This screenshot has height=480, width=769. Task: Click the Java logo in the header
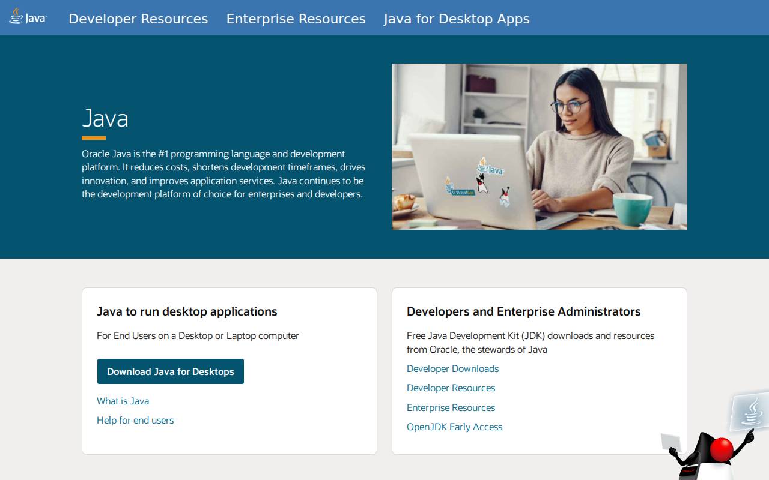click(x=28, y=17)
